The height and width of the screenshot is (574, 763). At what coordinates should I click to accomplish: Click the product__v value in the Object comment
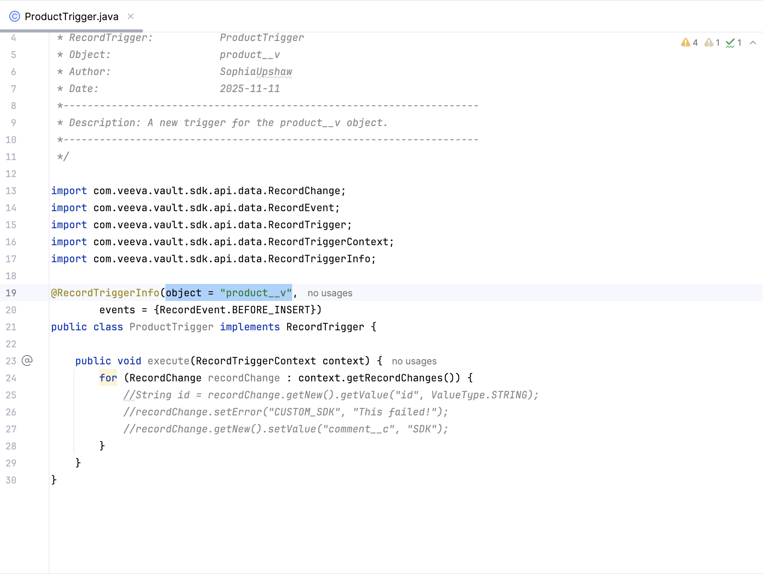250,55
